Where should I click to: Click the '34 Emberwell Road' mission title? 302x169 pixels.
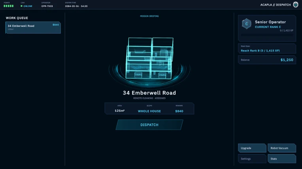pos(149,93)
